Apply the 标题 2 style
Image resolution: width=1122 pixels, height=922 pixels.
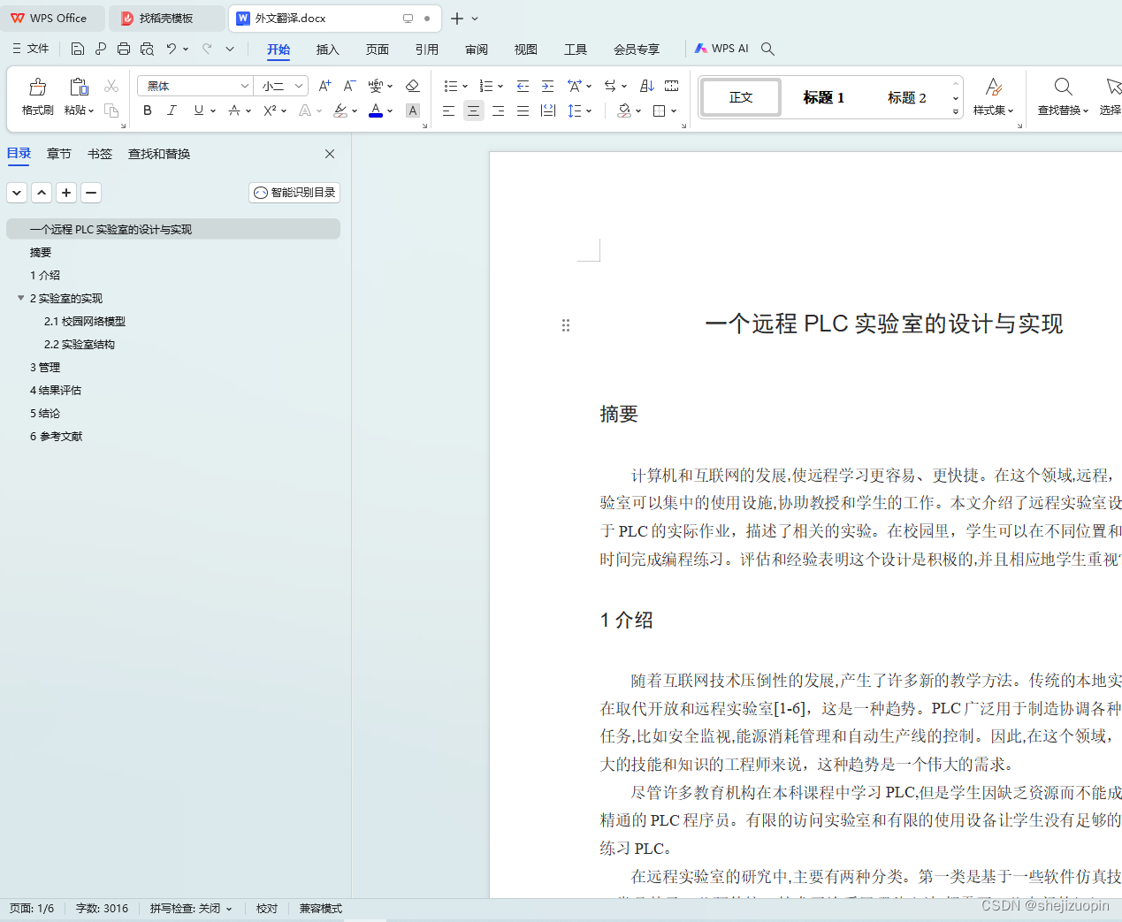pos(907,97)
